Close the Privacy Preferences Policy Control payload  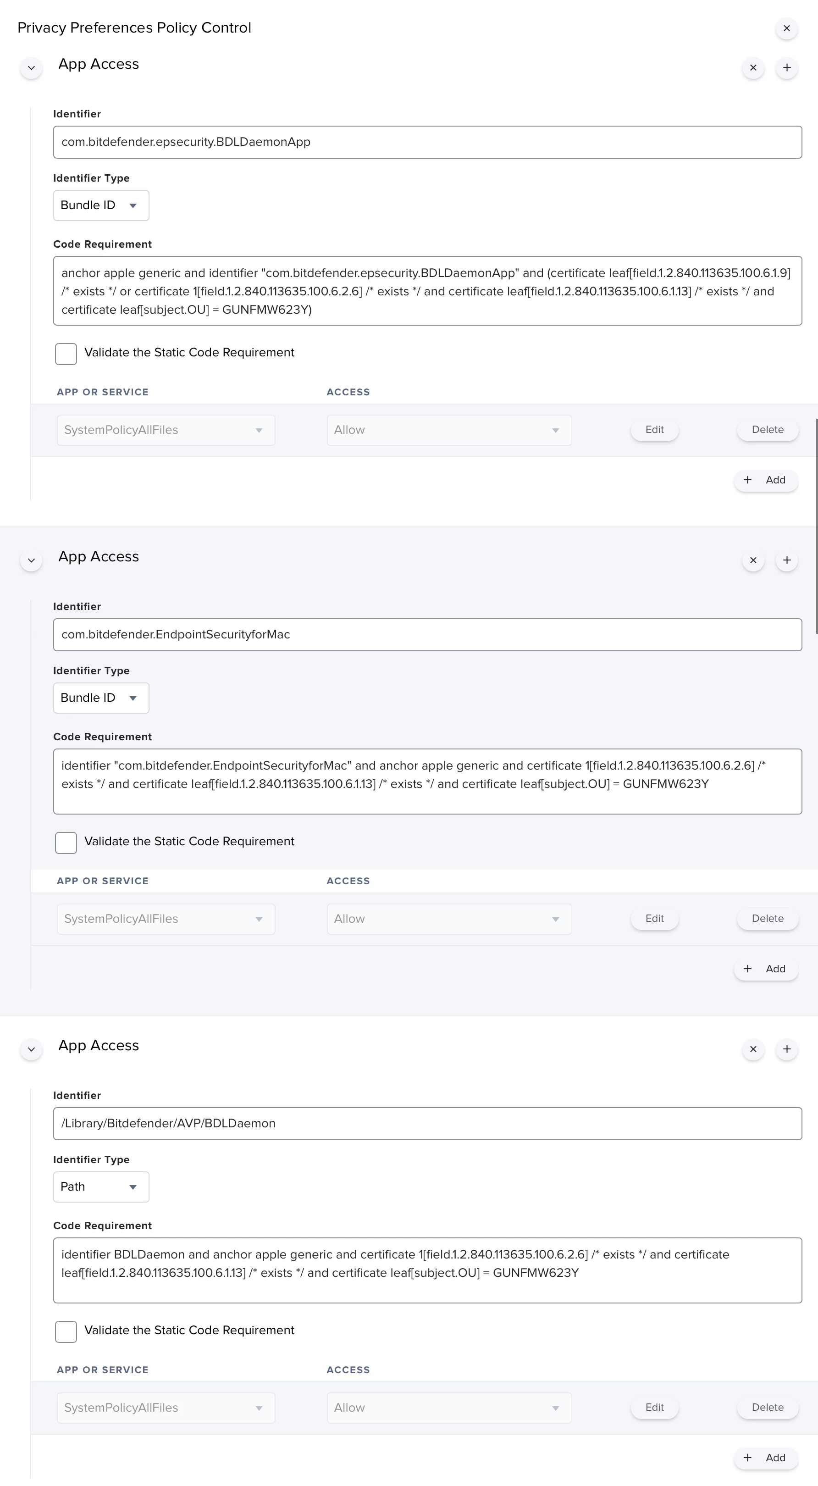coord(786,28)
